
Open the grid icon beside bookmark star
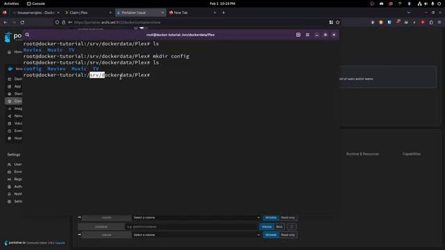(331, 22)
